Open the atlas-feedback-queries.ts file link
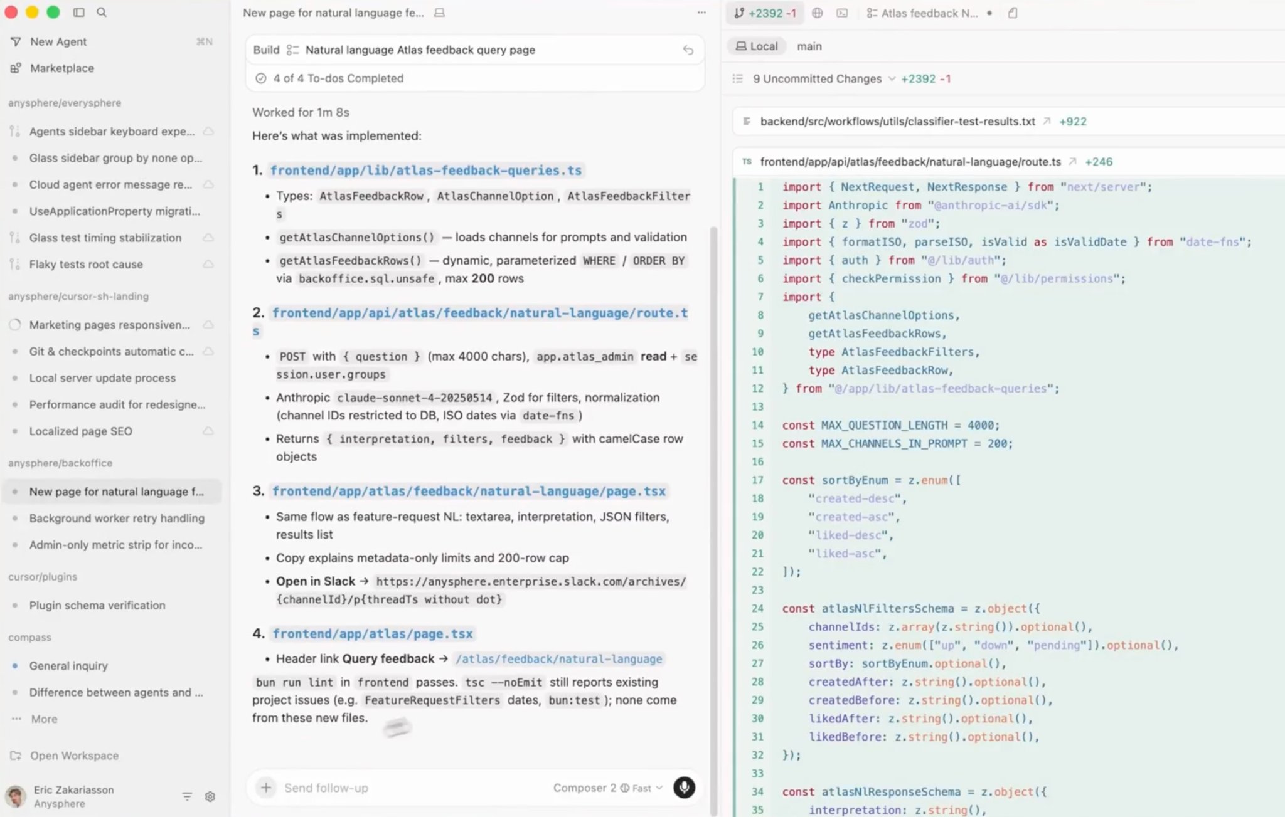The image size is (1285, 817). tap(426, 170)
